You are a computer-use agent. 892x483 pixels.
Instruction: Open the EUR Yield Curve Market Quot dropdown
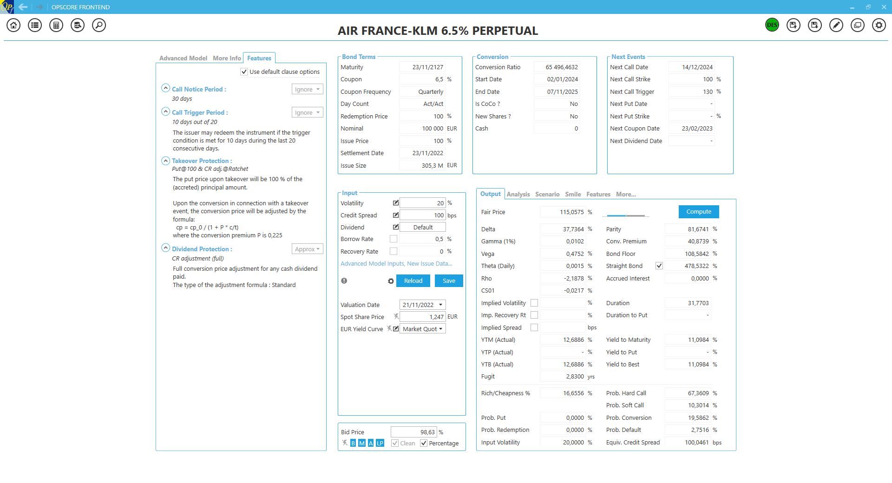pos(422,329)
